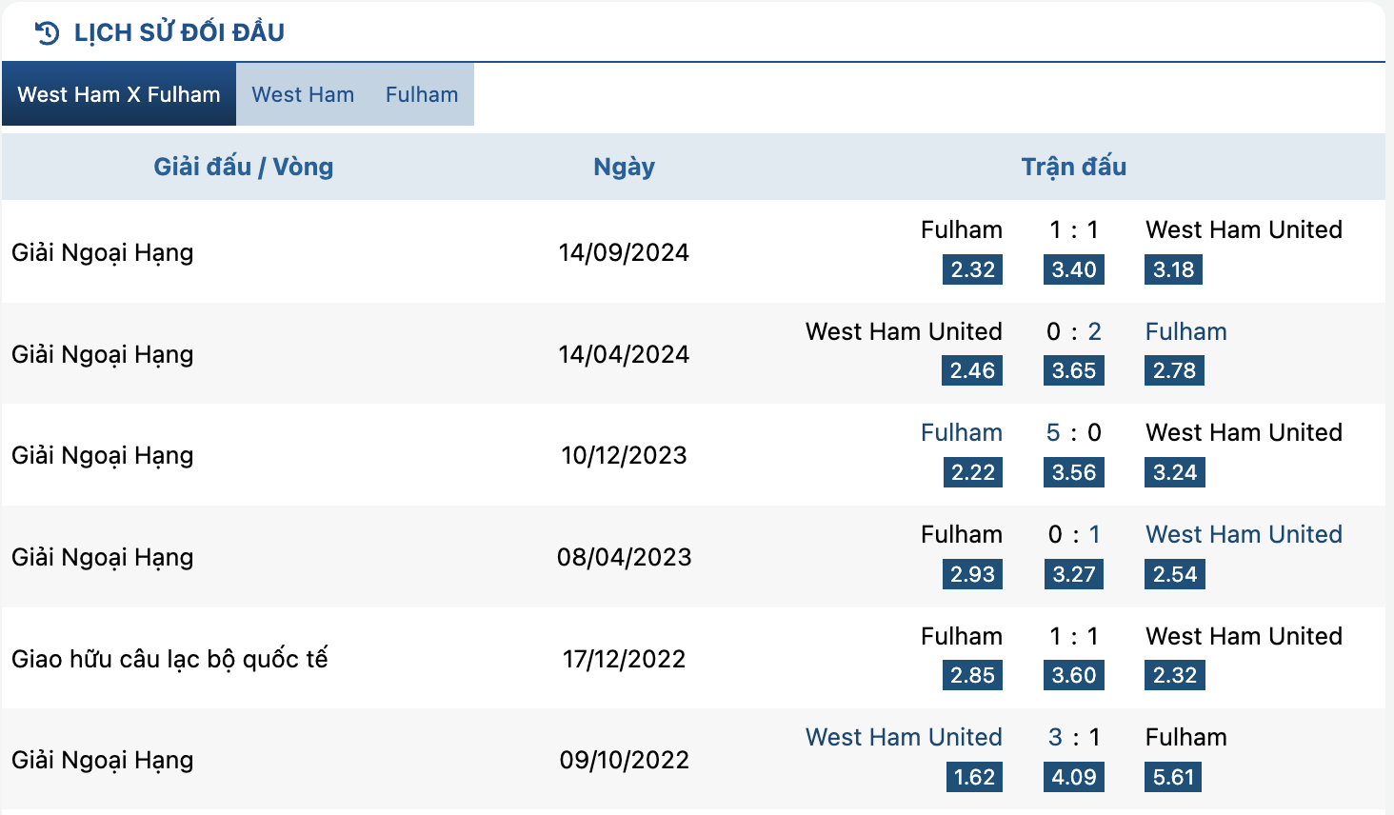Viewport: 1394px width, 815px height.
Task: Click odds 2.93 badge
Action: [972, 574]
